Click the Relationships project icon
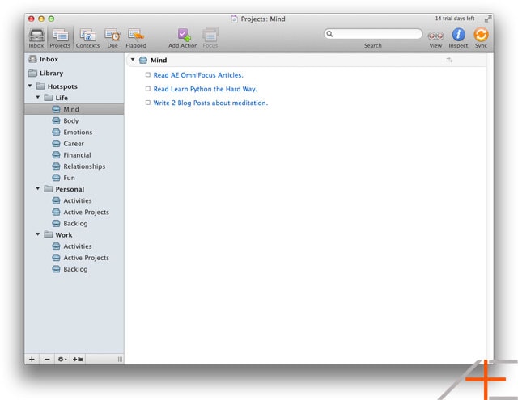The image size is (518, 400). [56, 166]
